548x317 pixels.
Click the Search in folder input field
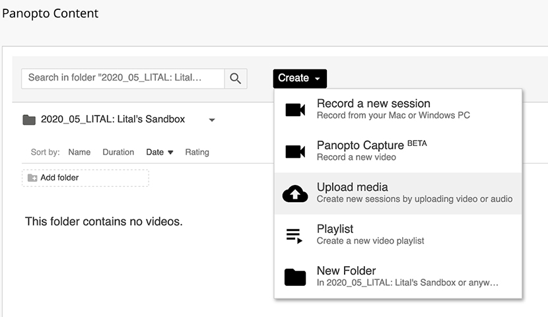[x=123, y=79]
